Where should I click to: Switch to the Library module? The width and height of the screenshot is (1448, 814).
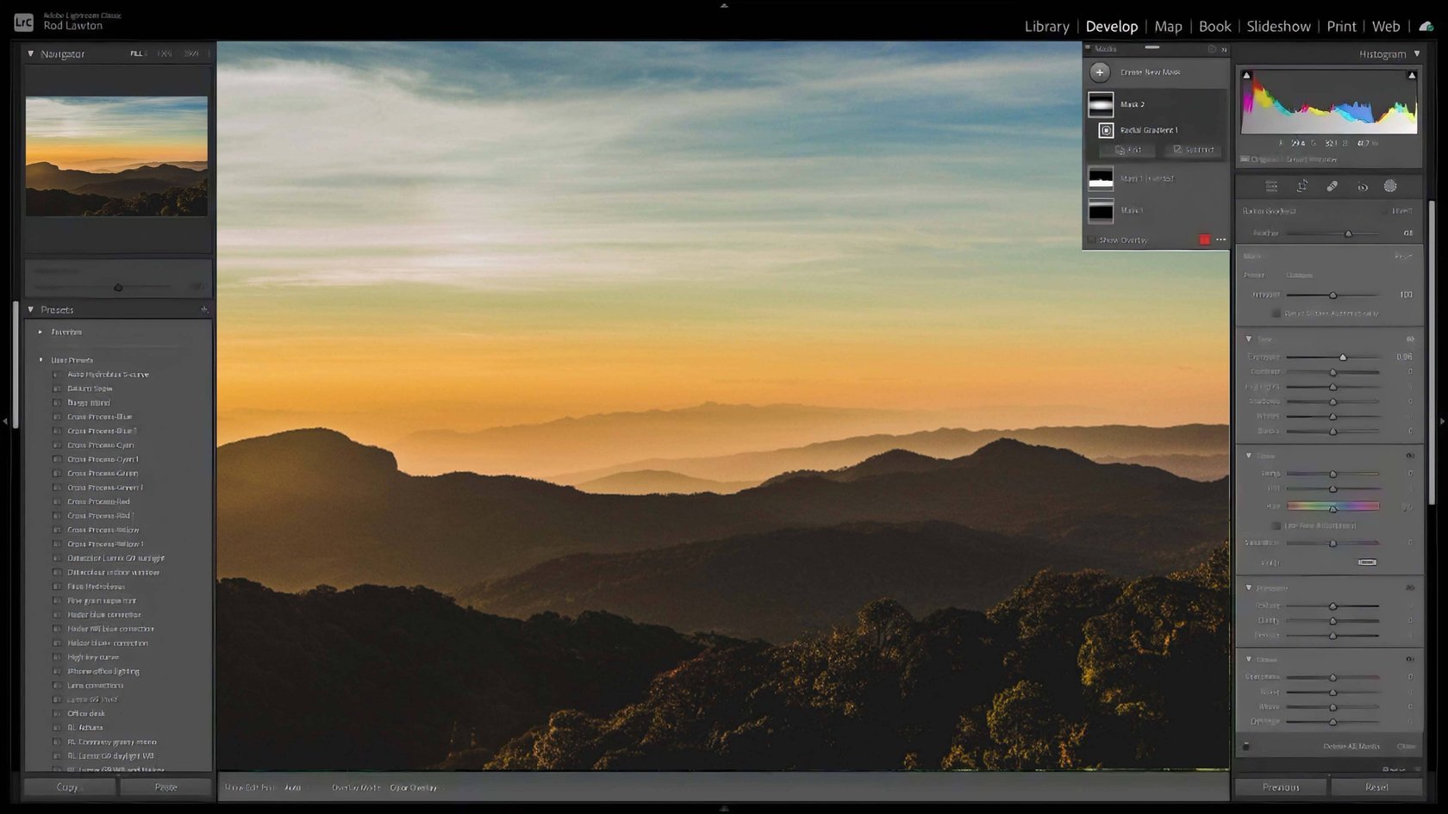click(x=1046, y=27)
